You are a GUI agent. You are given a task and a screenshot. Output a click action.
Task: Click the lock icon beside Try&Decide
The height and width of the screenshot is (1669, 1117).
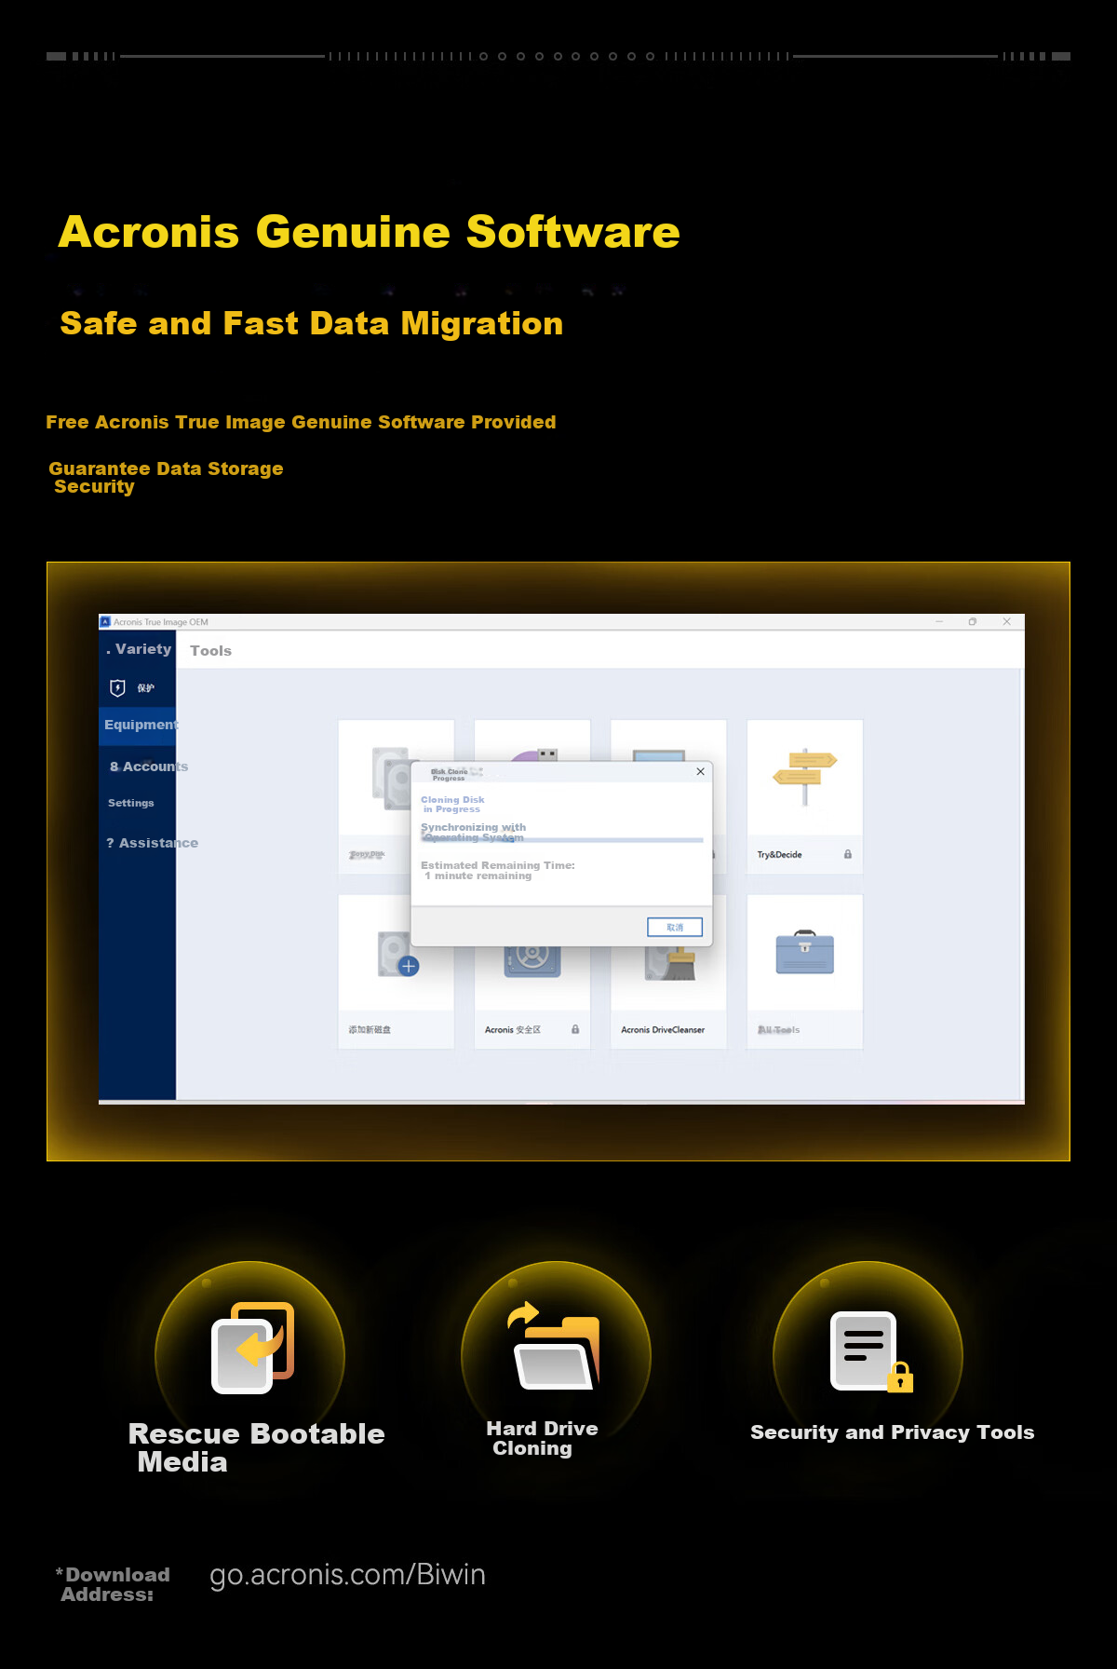(x=848, y=854)
